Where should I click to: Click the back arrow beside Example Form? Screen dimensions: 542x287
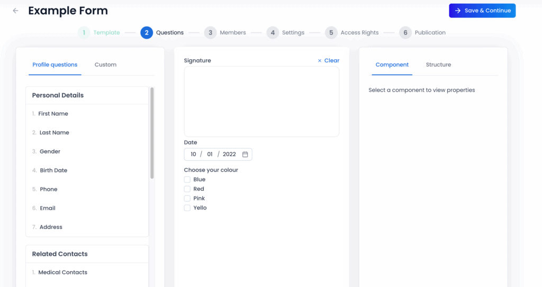(15, 11)
